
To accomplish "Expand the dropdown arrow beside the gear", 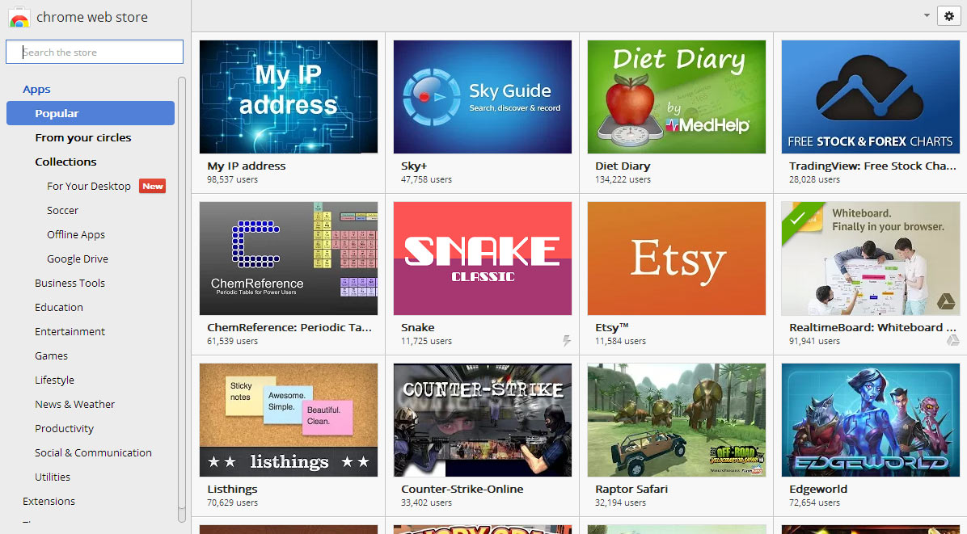I will (x=927, y=16).
